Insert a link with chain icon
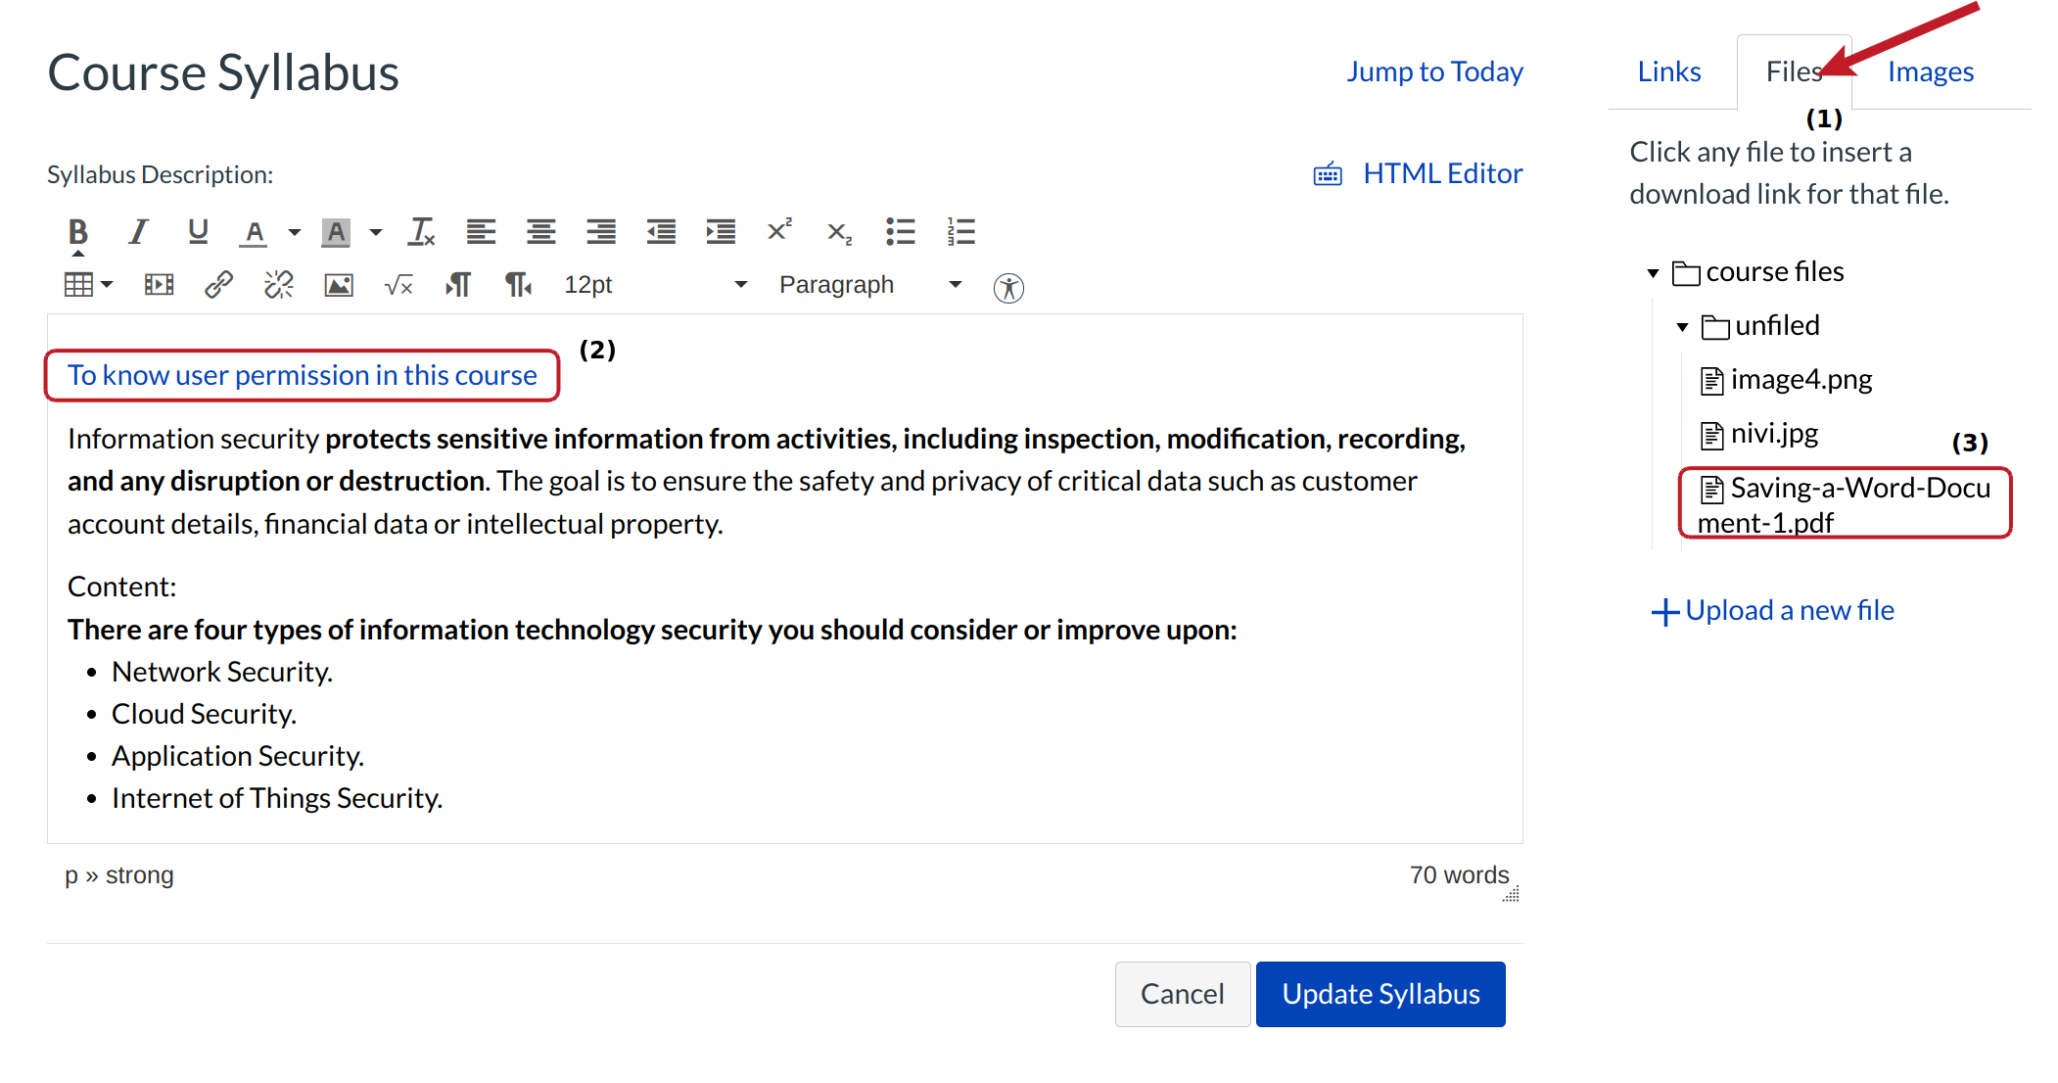This screenshot has width=2058, height=1083. [218, 285]
